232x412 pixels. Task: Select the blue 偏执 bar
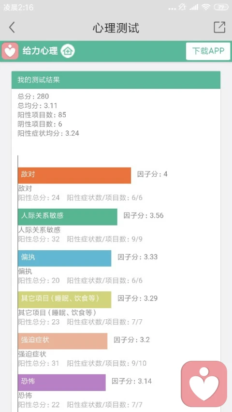tap(64, 258)
